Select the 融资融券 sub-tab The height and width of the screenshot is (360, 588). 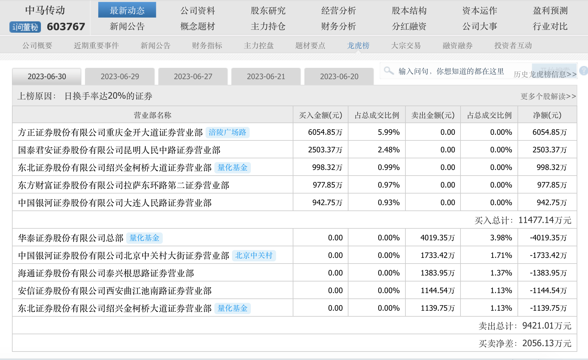458,46
